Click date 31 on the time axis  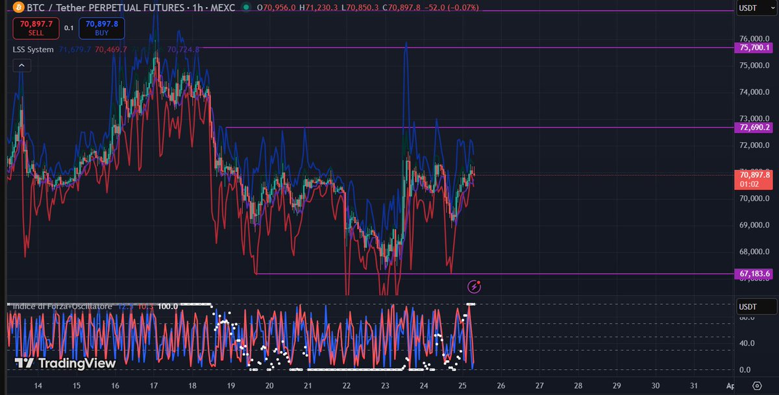(x=694, y=385)
